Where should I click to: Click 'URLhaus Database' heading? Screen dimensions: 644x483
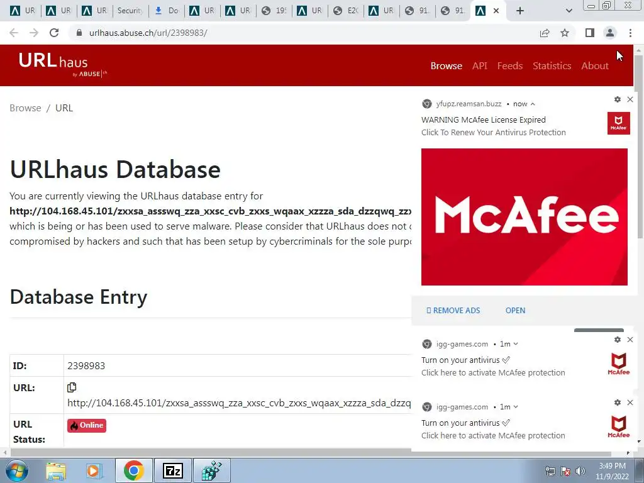(x=115, y=169)
